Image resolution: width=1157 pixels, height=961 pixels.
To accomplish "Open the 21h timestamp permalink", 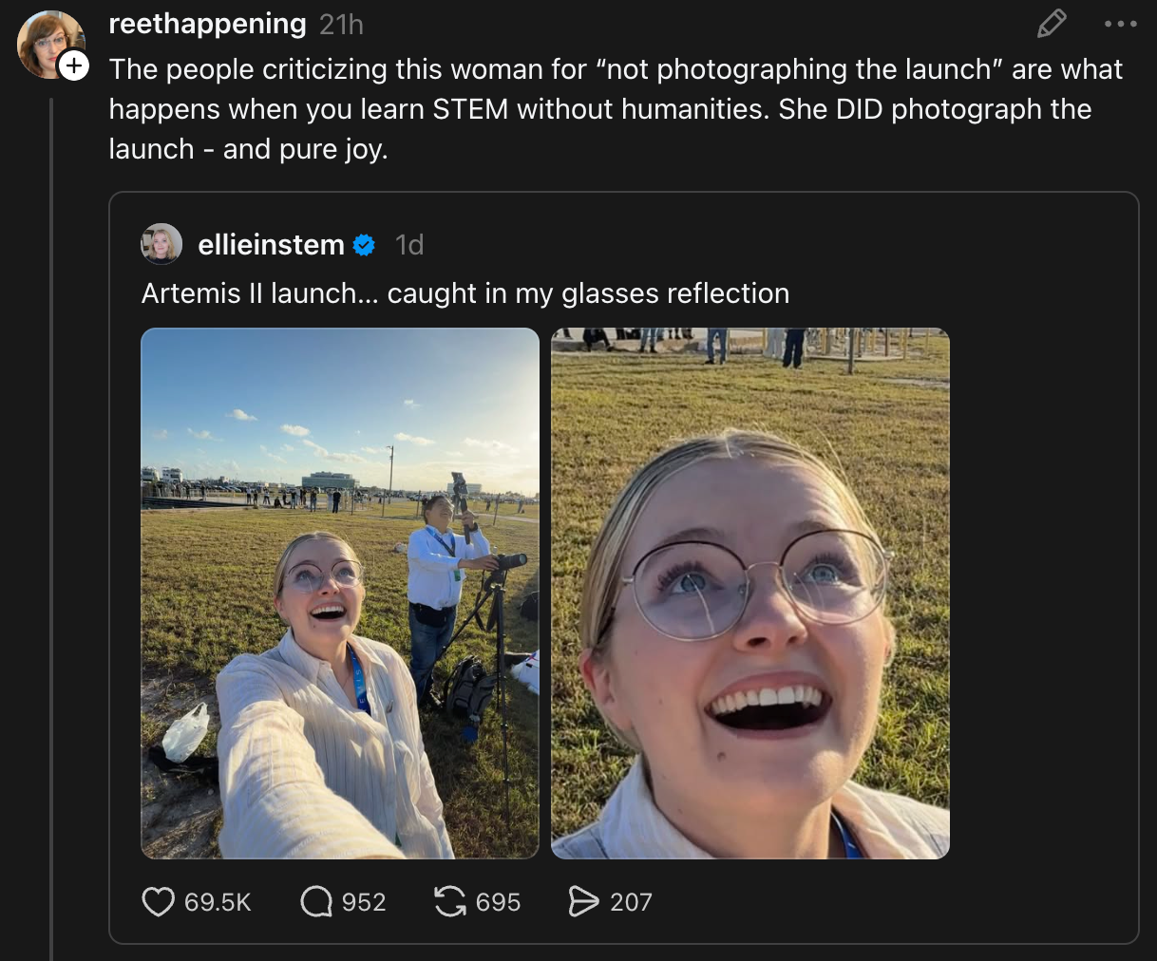I will tap(342, 24).
